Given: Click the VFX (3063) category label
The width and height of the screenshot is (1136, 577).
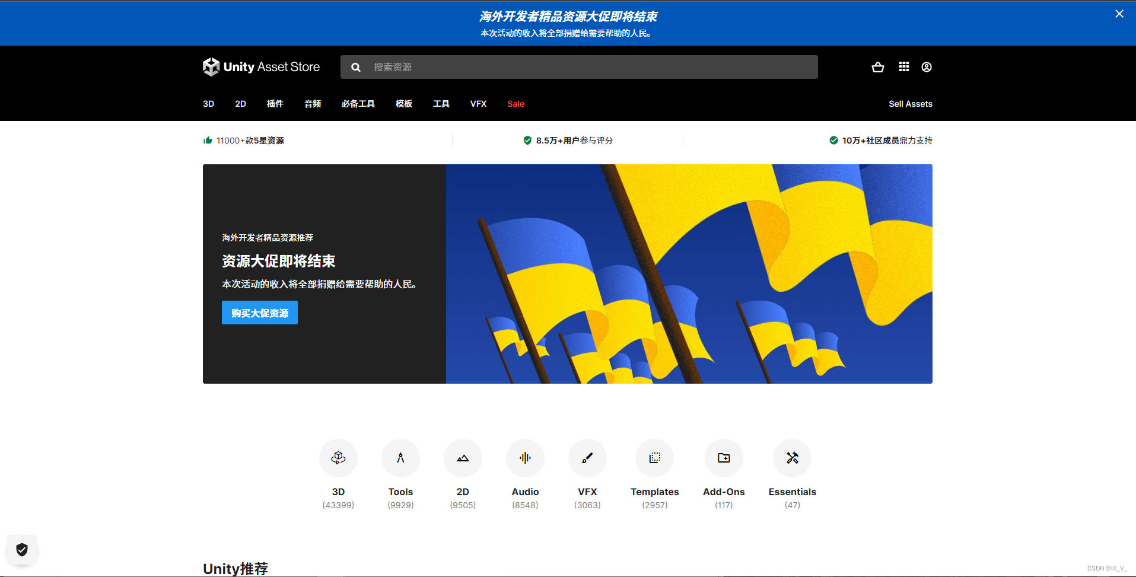Looking at the screenshot, I should (587, 498).
